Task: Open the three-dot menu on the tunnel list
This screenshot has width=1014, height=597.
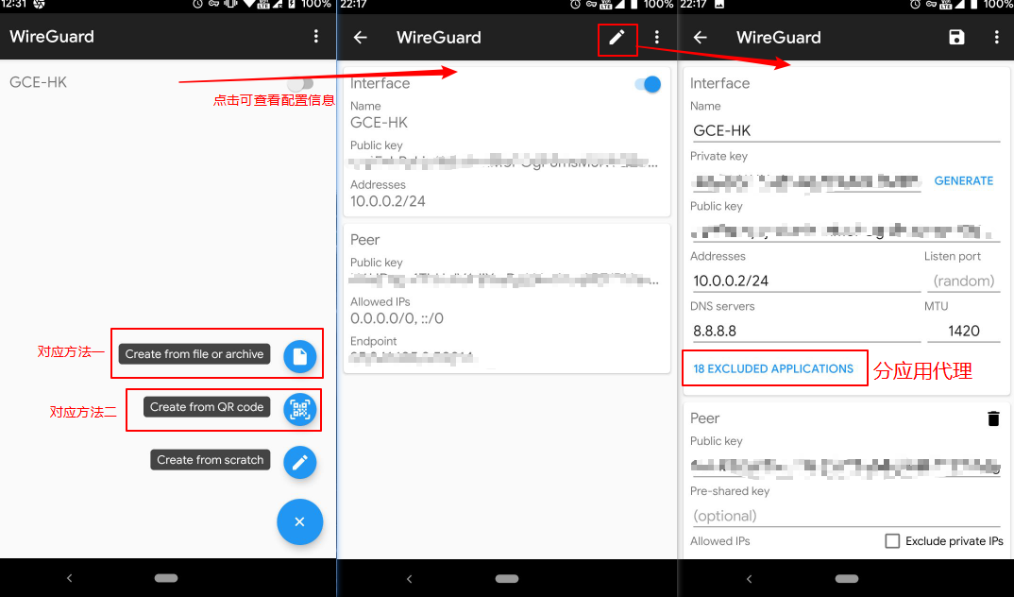Action: 317,35
